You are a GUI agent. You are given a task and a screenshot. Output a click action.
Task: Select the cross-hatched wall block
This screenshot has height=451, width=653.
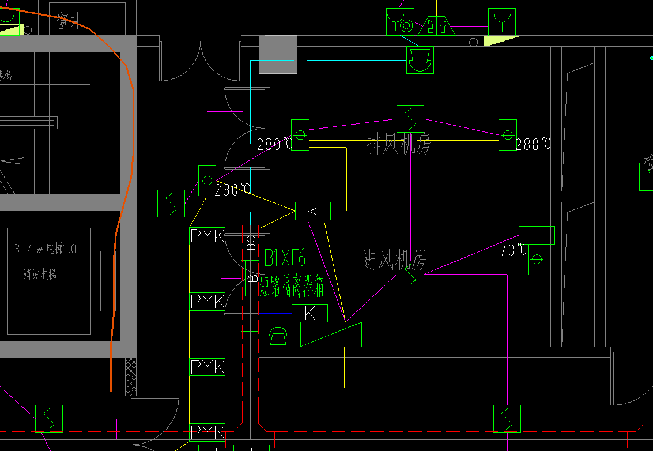[x=131, y=377]
